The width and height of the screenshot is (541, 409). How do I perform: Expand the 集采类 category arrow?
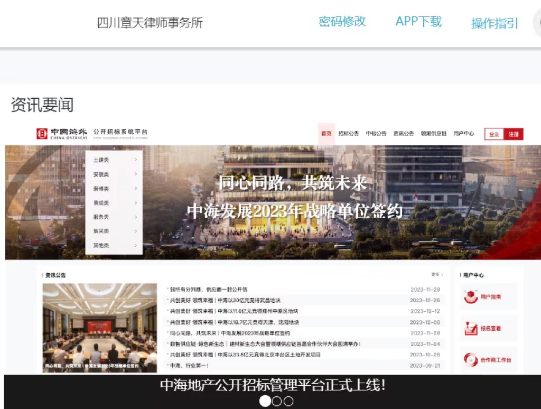pos(136,231)
